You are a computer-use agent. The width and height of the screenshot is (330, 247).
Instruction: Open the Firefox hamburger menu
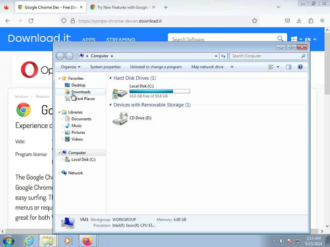tap(322, 21)
